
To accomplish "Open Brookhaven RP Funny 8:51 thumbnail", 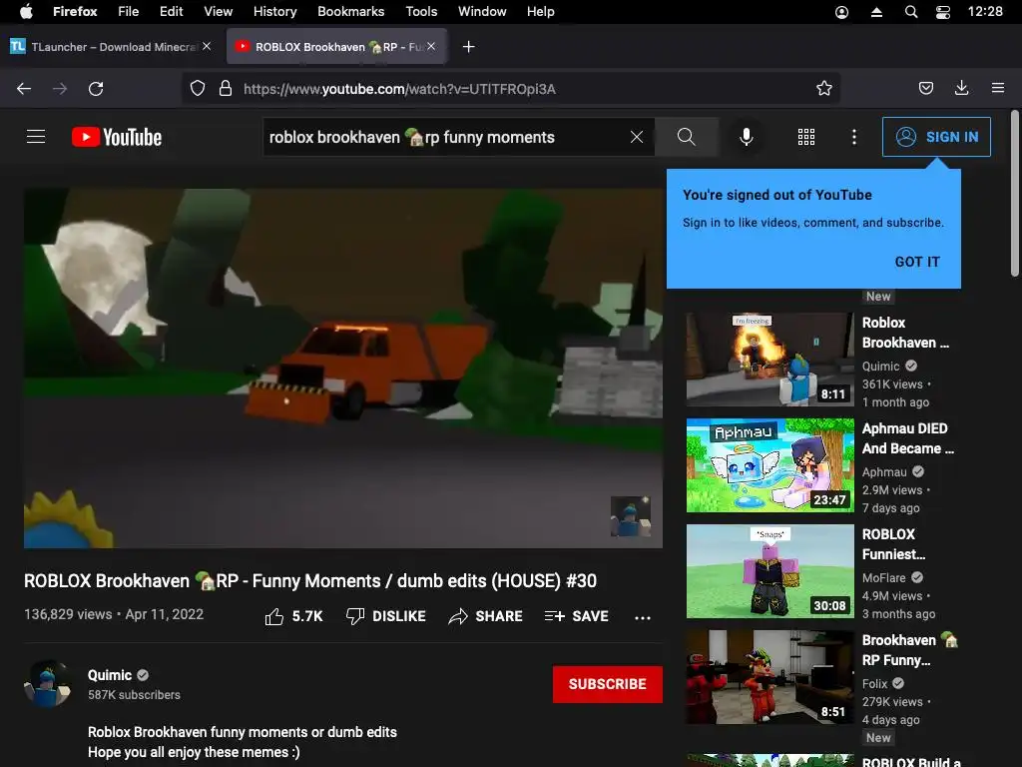I will tap(769, 677).
